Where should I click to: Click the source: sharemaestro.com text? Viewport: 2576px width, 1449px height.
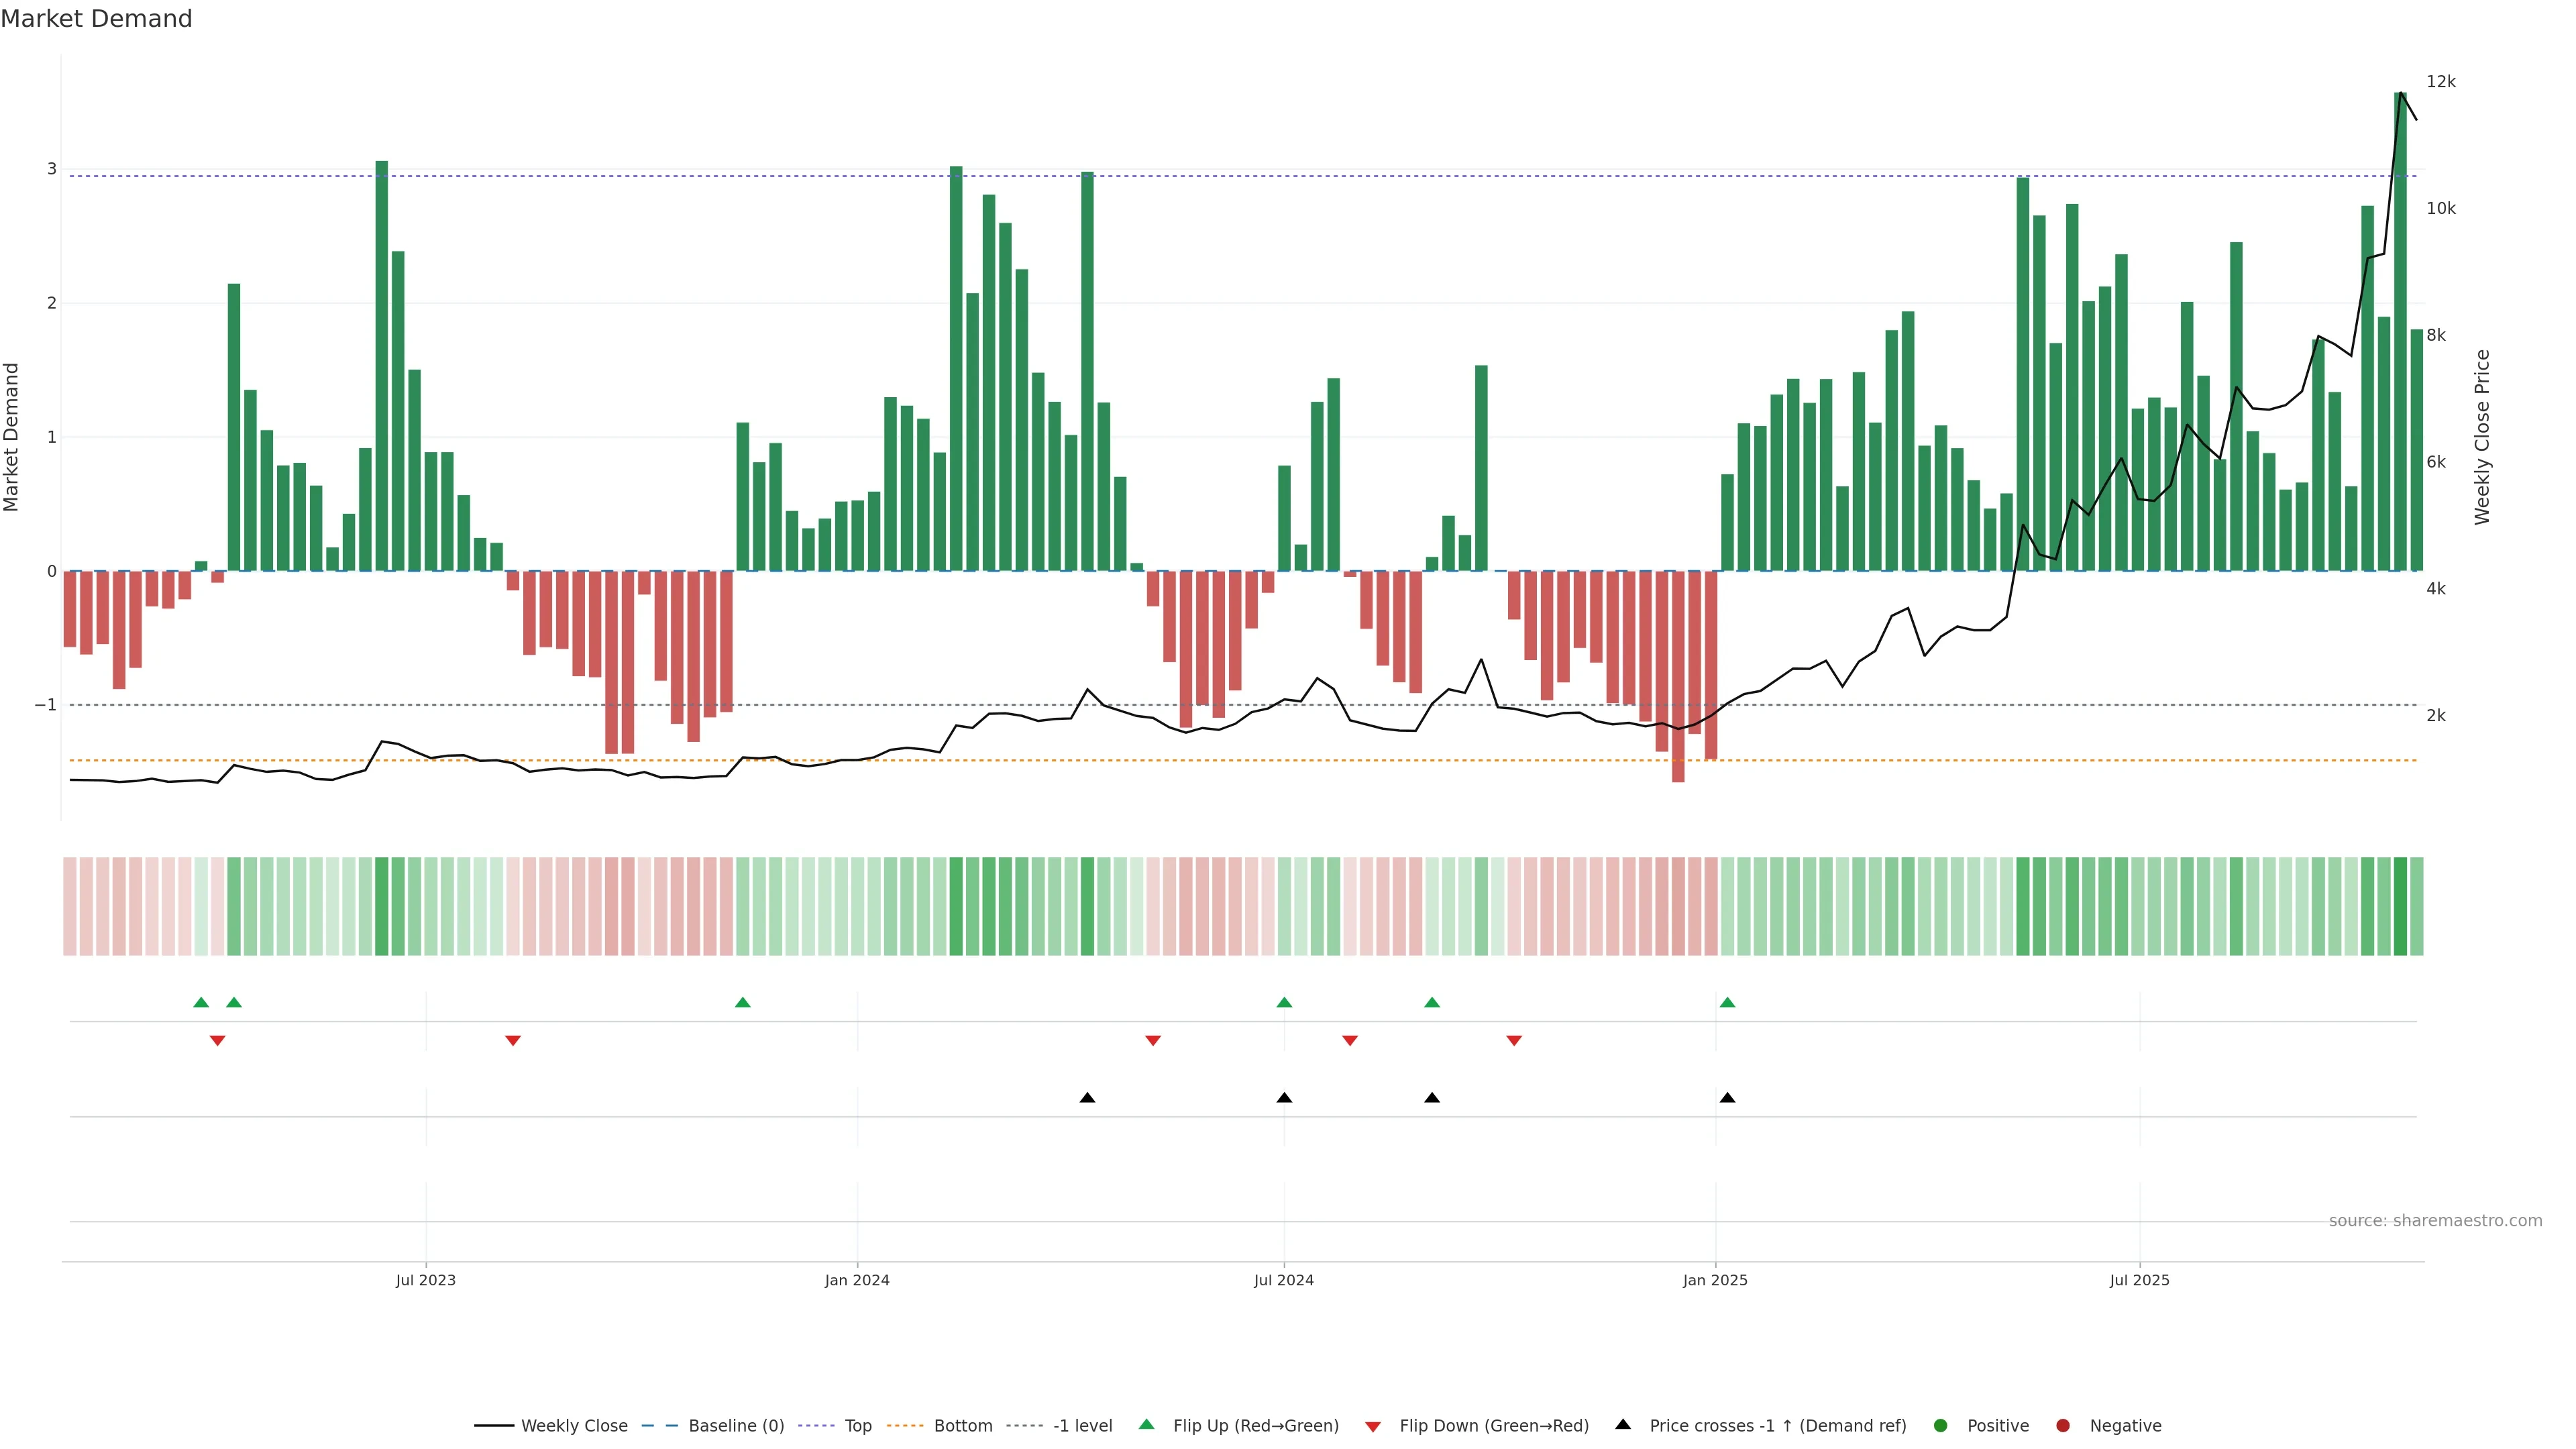point(2435,1220)
